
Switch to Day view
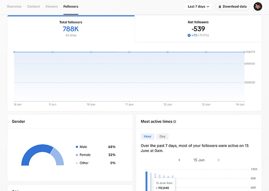(162, 137)
